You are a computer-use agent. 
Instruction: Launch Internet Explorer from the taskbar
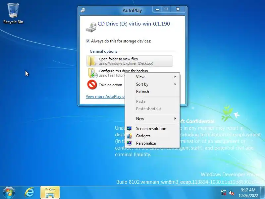[29, 193]
